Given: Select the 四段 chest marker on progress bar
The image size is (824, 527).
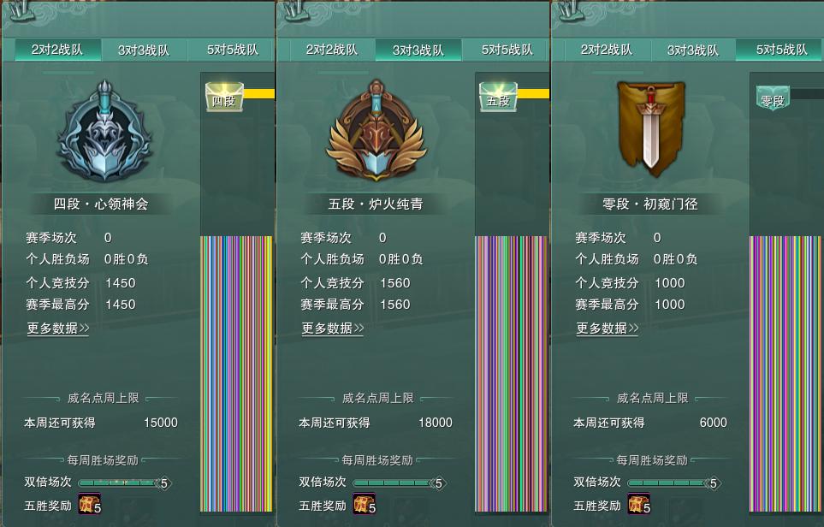Looking at the screenshot, I should point(224,97).
